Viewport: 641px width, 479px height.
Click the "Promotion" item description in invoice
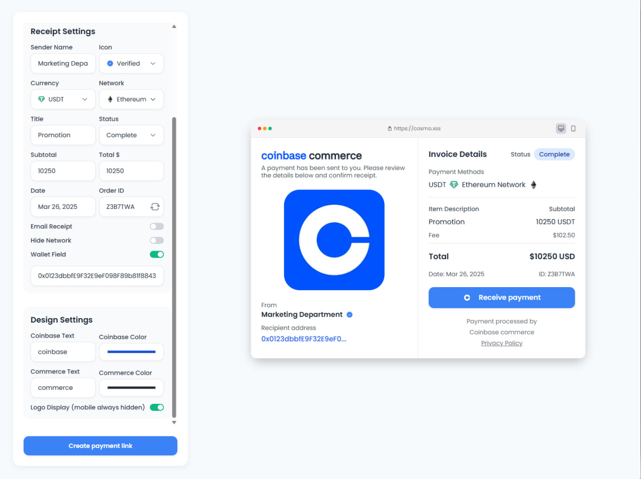point(447,222)
